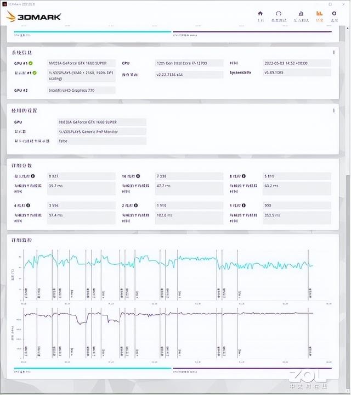Select CPU value '12th Gen Intel Core i7-12700'

pyautogui.click(x=189, y=63)
